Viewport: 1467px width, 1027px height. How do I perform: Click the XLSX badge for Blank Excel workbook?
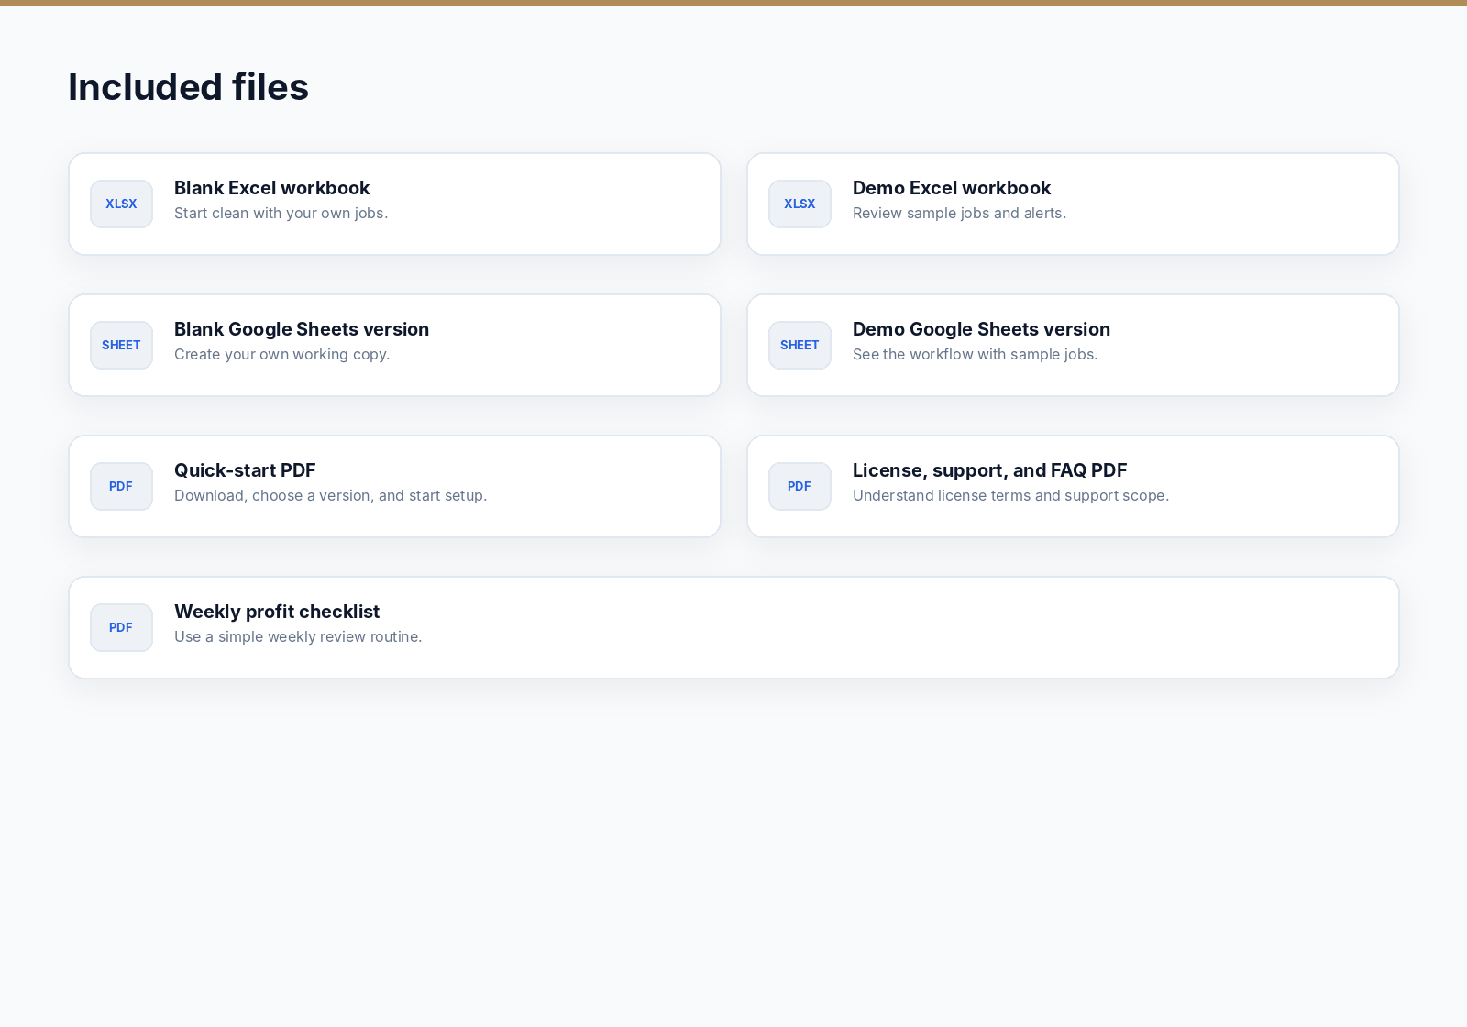(121, 204)
